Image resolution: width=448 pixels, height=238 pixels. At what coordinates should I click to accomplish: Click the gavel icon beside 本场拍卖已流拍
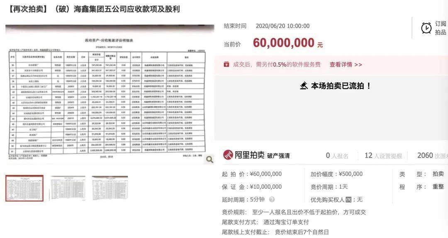(x=304, y=85)
